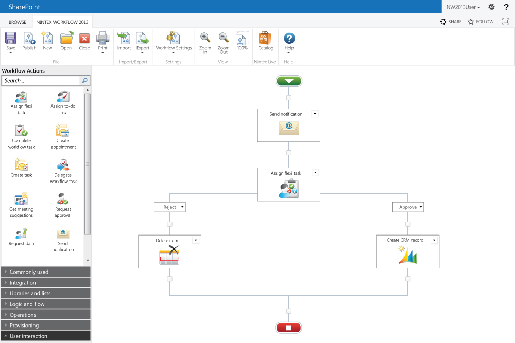
Task: Click the question mark in top bar
Action: (506, 7)
